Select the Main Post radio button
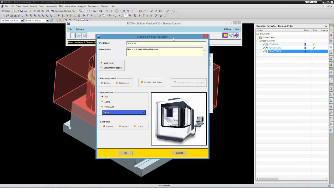 click(102, 63)
